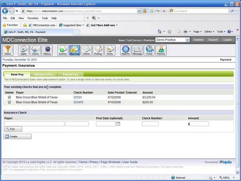Open the zoom level 100% dropdown
241x181 pixels.
click(x=234, y=178)
